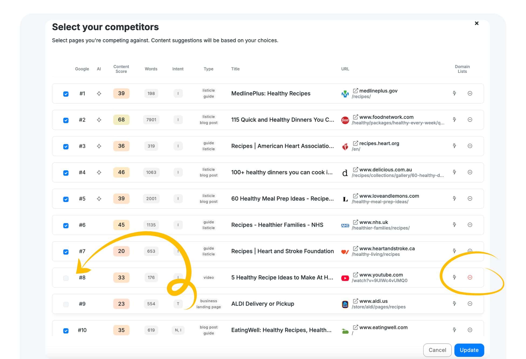Click the "business landing page" type label
Screen dimensions: 526x359
(209, 304)
